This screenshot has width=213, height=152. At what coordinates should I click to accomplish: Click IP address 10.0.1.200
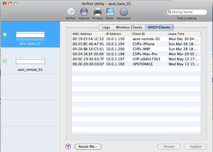[115, 49]
